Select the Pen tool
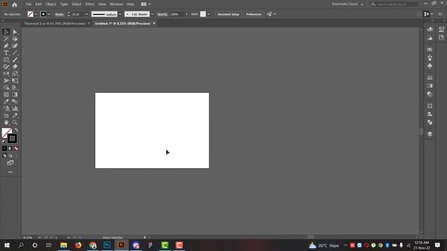 click(6, 46)
